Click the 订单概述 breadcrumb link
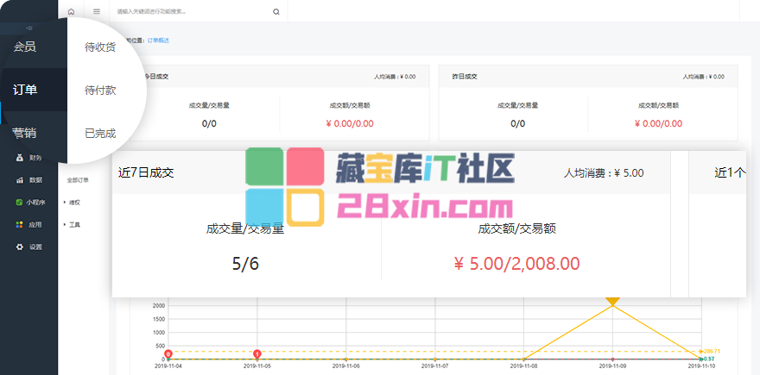The image size is (760, 375). 159,41
